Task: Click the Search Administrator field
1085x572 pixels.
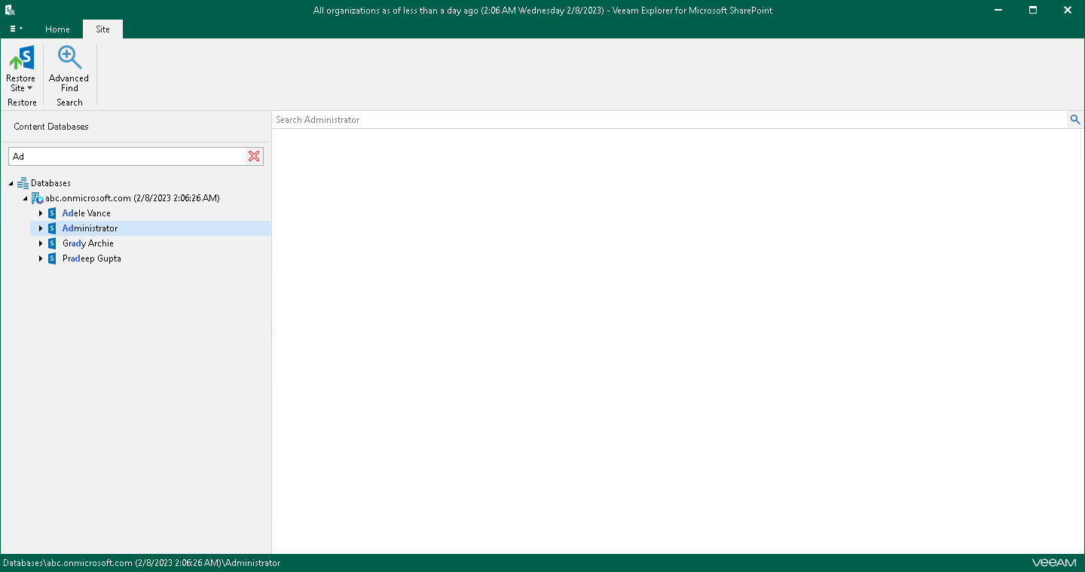Action: [x=527, y=119]
